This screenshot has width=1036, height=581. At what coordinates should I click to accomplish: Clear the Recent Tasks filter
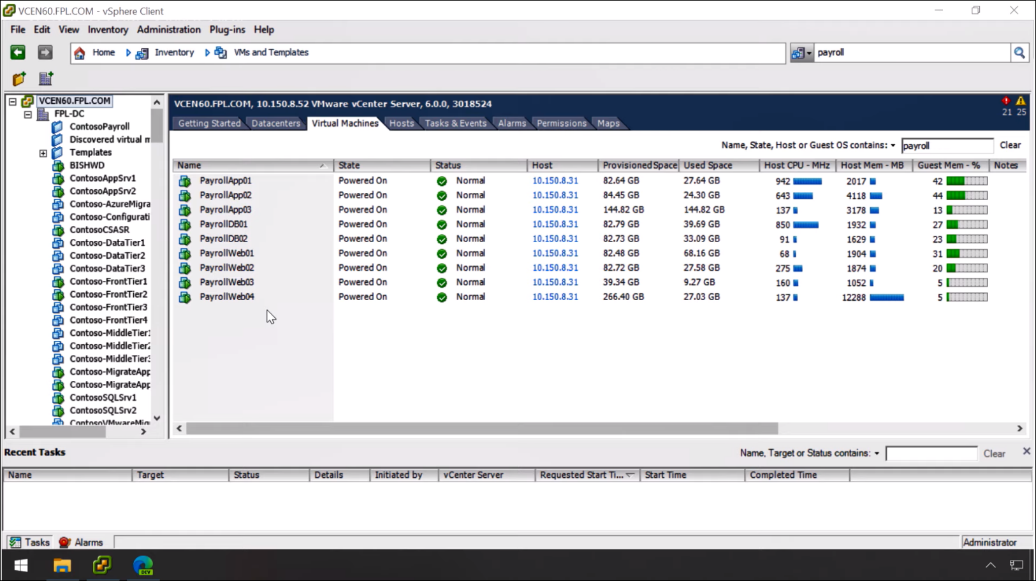pos(994,454)
